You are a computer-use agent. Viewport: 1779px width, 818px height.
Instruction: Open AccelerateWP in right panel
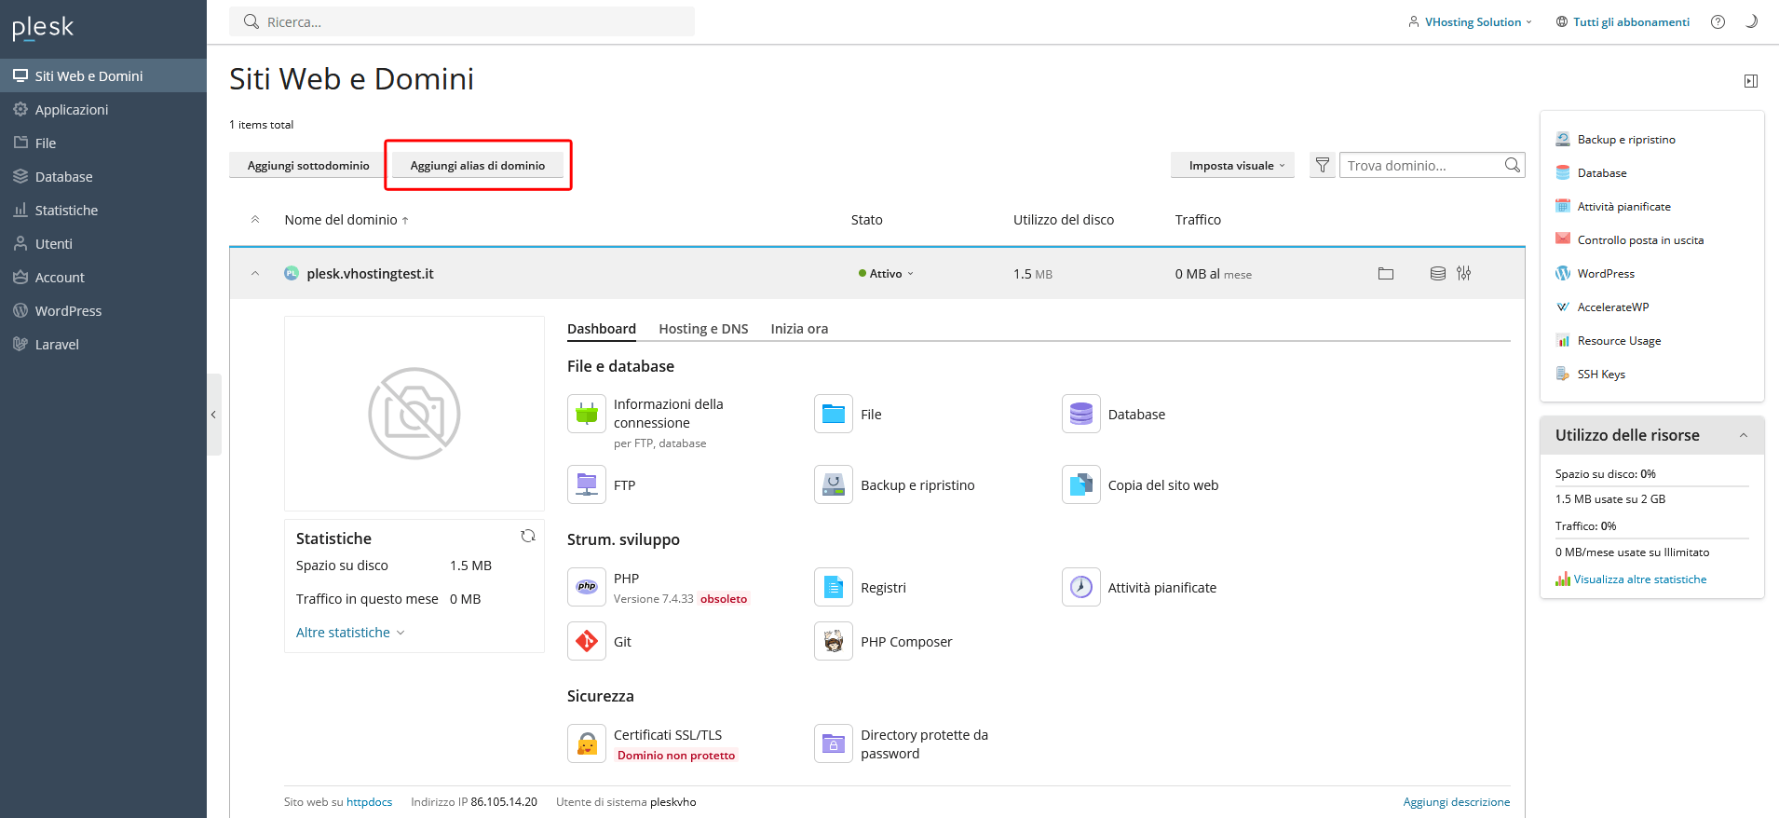click(x=1613, y=307)
